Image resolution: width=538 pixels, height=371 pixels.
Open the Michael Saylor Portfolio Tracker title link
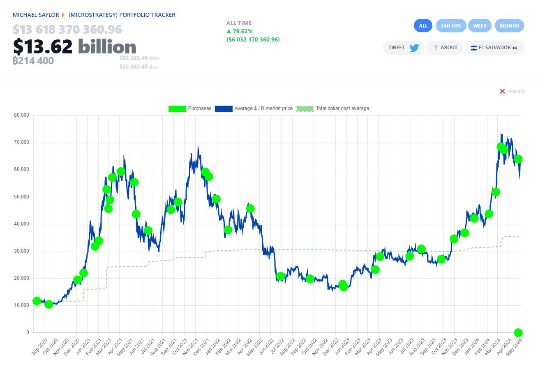[x=94, y=15]
